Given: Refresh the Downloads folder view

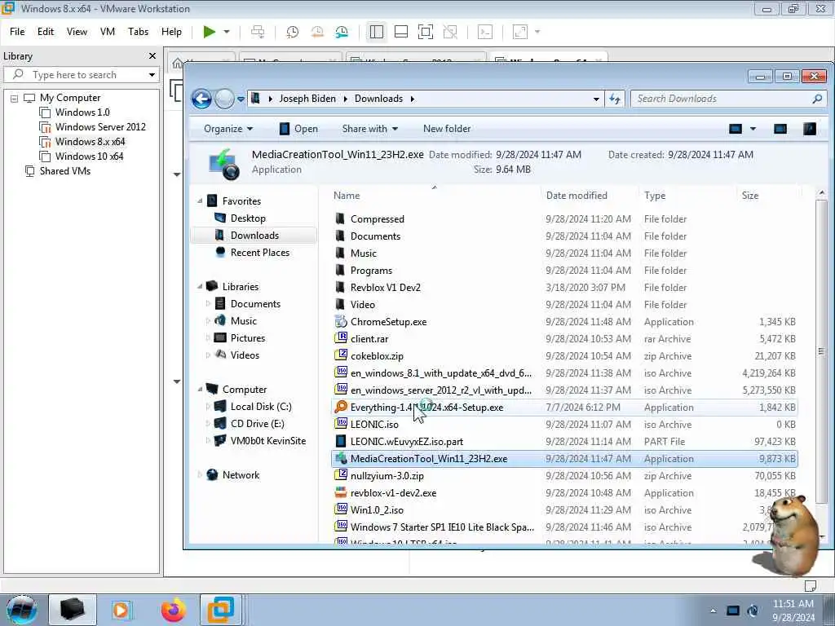Looking at the screenshot, I should pyautogui.click(x=615, y=99).
